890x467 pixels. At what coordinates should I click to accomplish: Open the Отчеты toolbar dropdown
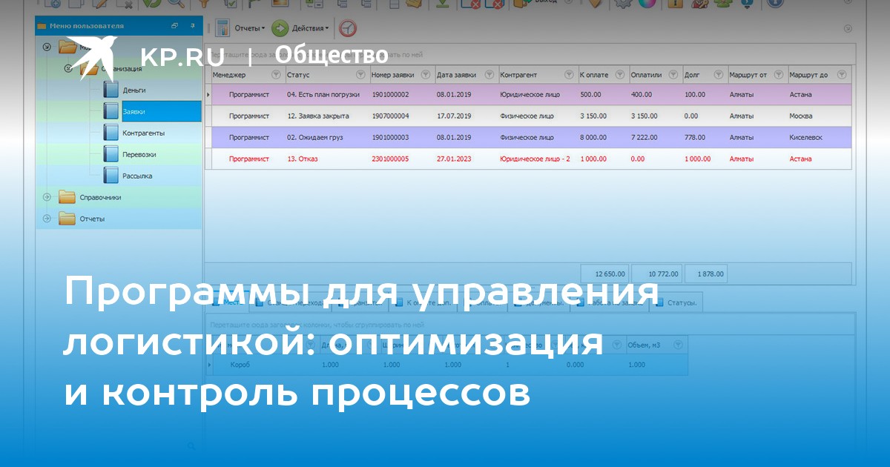click(x=250, y=28)
